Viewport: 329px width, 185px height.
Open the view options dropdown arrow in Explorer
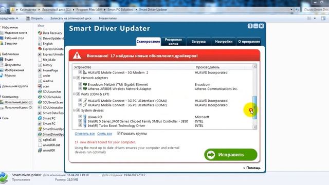[x=315, y=18]
